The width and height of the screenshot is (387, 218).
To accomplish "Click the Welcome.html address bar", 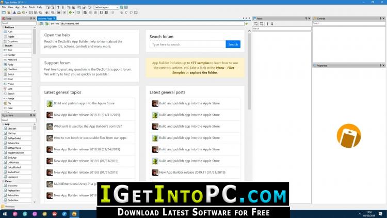I will click(152, 24).
